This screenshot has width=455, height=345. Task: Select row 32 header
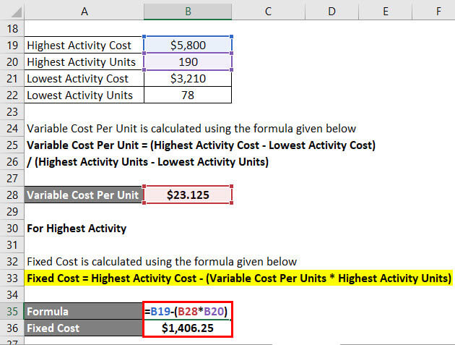12,261
